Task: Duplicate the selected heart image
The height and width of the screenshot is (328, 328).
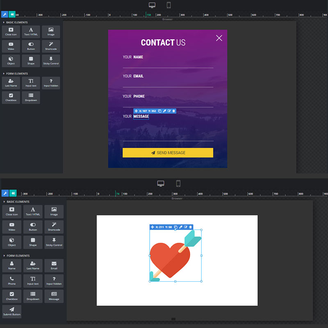Action: 176,227
